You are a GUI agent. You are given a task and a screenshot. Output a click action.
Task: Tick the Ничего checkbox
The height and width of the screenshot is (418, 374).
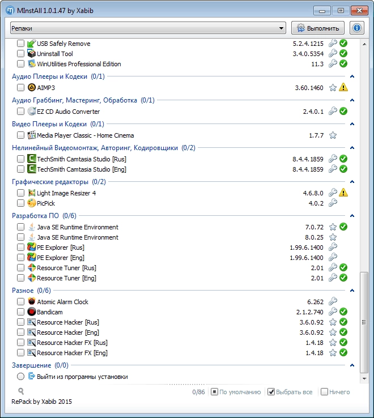click(x=324, y=392)
